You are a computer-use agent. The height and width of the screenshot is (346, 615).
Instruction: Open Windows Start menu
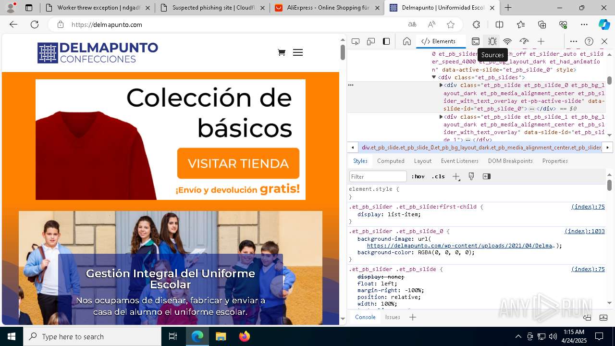(x=12, y=336)
